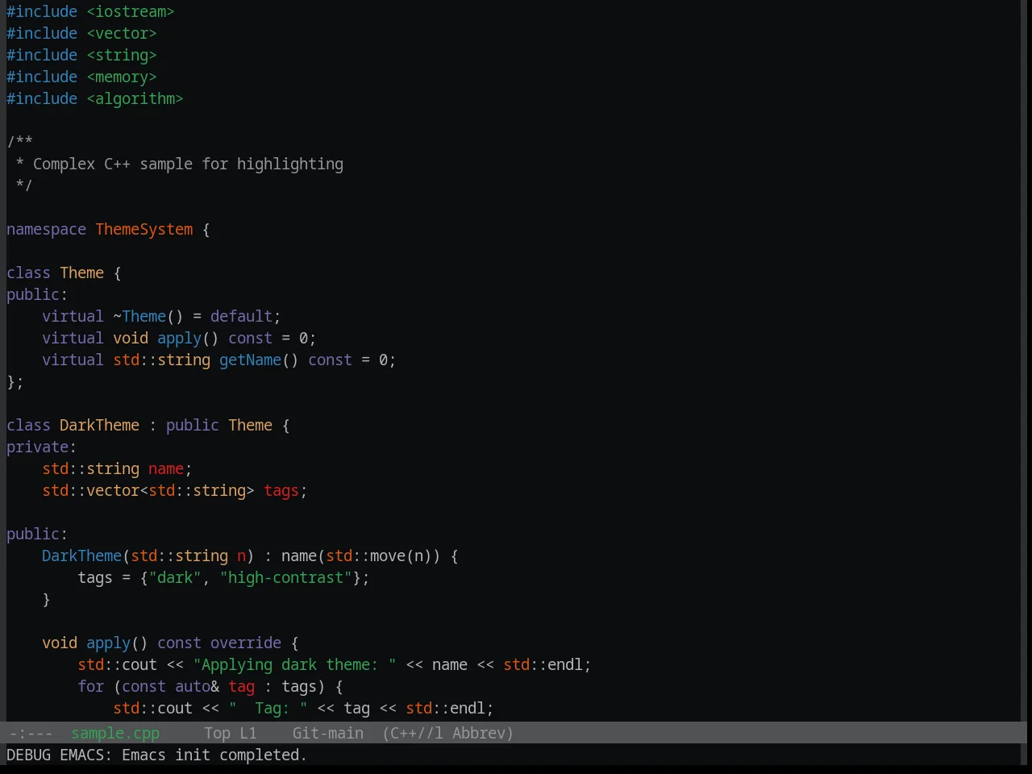The image size is (1032, 774).
Task: Click the 'private:' access specifier
Action: point(41,447)
